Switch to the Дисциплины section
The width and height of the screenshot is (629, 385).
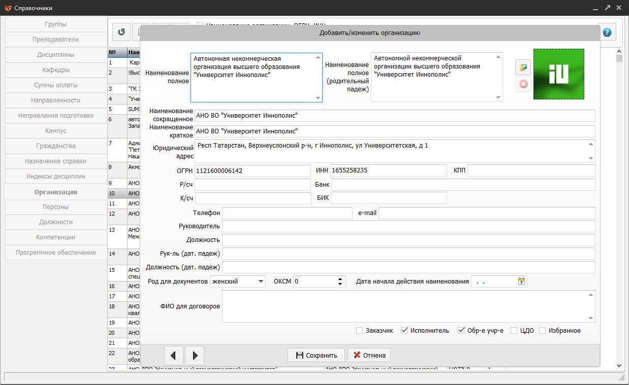click(x=56, y=55)
